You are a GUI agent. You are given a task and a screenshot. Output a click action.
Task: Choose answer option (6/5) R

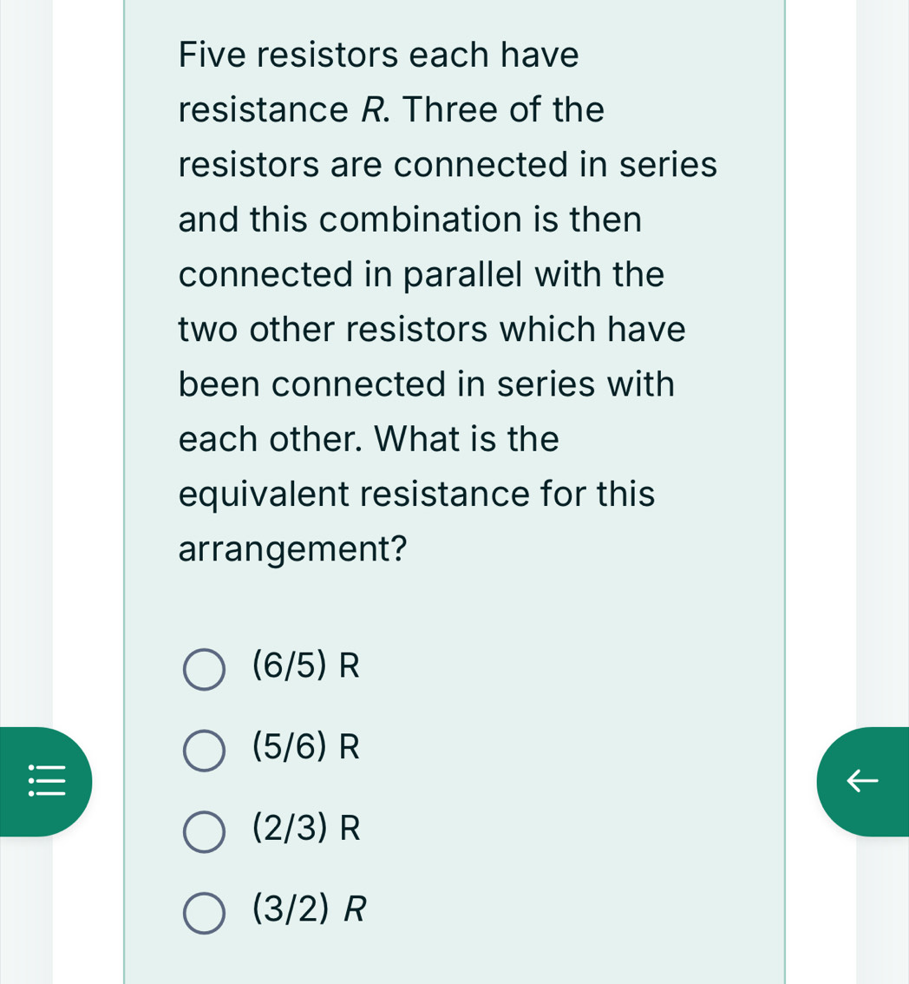[x=305, y=666]
